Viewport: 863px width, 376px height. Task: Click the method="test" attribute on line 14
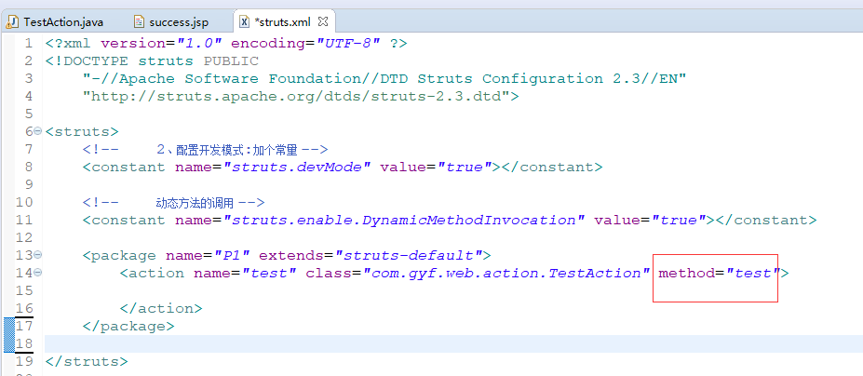point(720,273)
